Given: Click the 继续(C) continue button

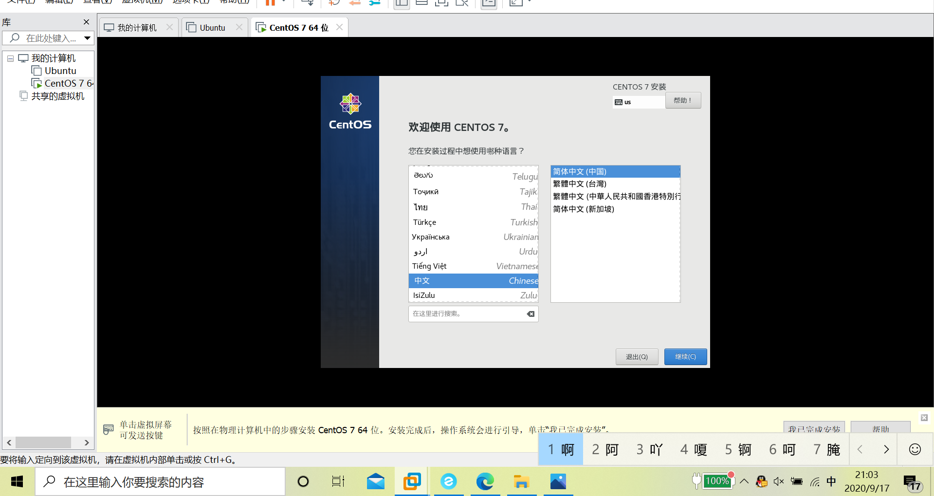Looking at the screenshot, I should click(685, 357).
